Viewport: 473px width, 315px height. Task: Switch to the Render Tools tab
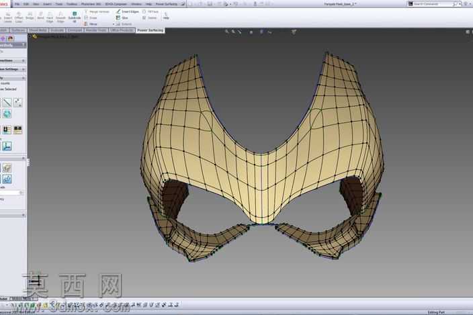pyautogui.click(x=96, y=30)
